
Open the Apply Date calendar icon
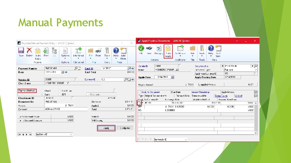[x=172, y=77]
